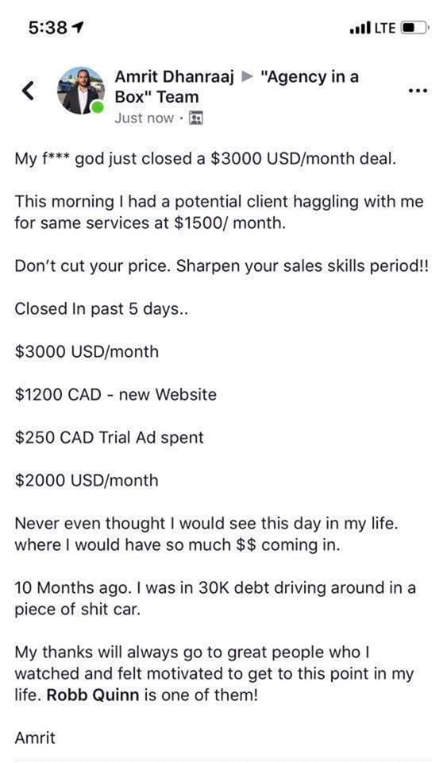Screen dimensions: 447x763
Task: Tap the cellular signal bars icon
Action: [x=360, y=28]
